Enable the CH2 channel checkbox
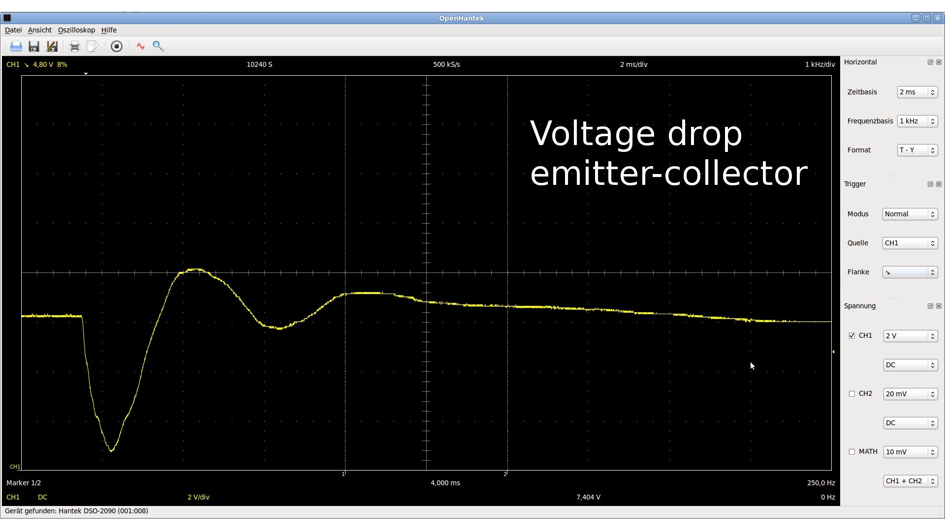 coord(852,394)
